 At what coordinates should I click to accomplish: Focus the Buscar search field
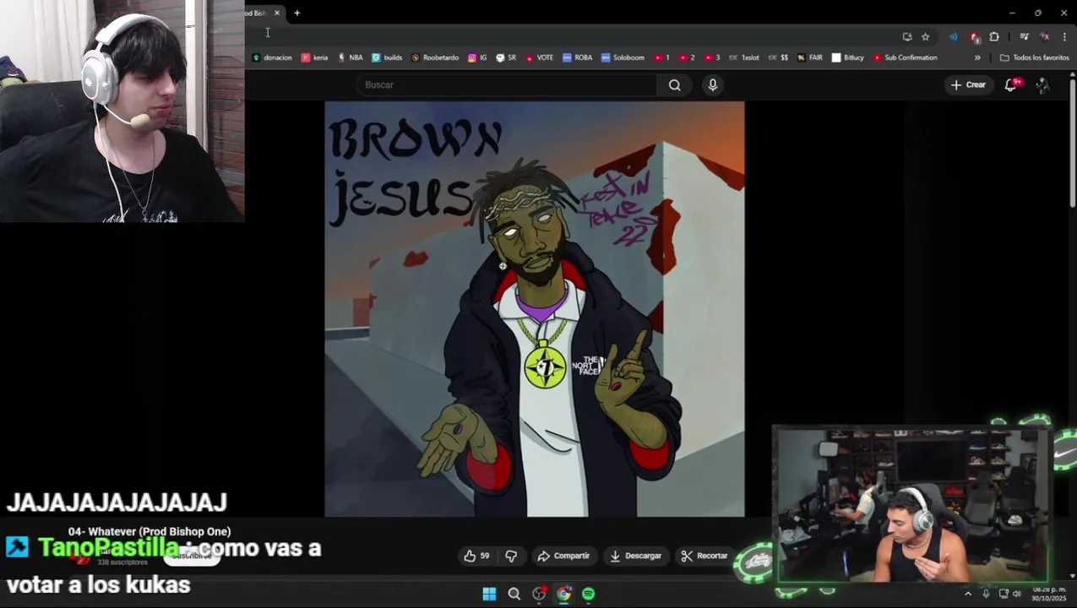pos(507,84)
